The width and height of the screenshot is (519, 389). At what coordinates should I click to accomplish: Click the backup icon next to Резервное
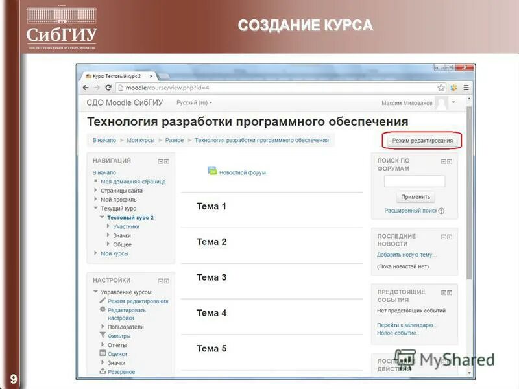click(103, 371)
